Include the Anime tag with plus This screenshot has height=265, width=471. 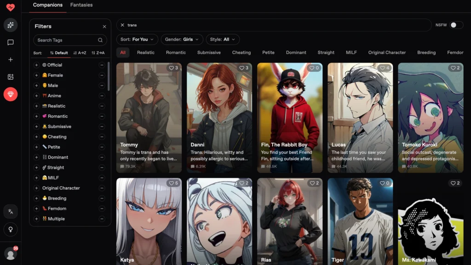click(36, 96)
